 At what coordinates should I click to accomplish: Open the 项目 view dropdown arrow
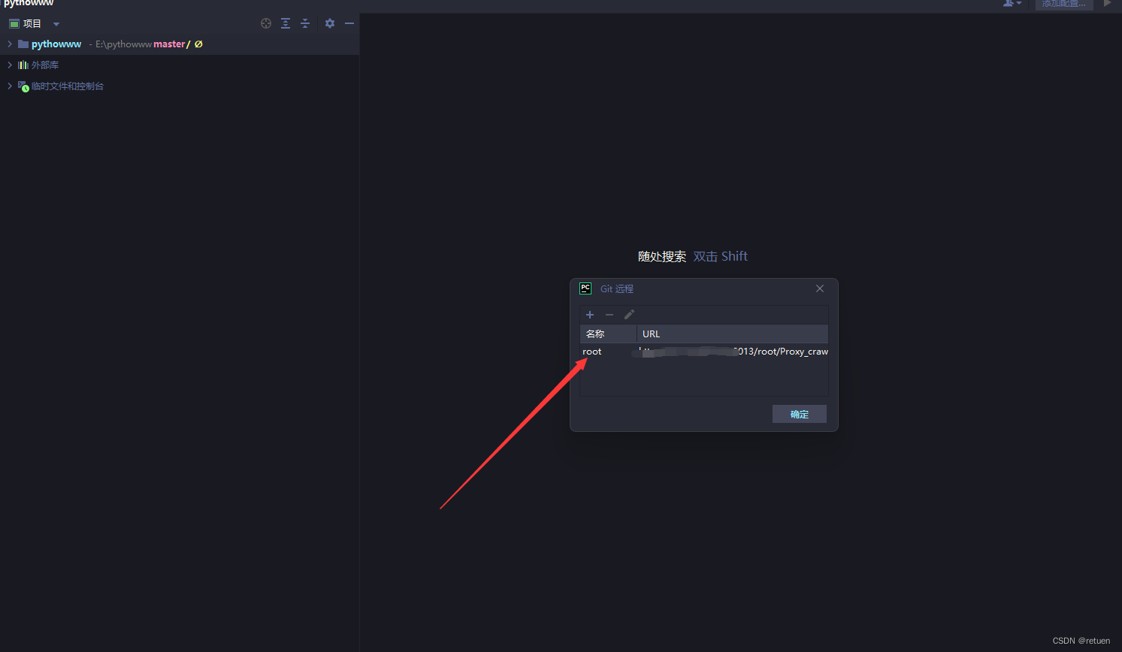[56, 24]
